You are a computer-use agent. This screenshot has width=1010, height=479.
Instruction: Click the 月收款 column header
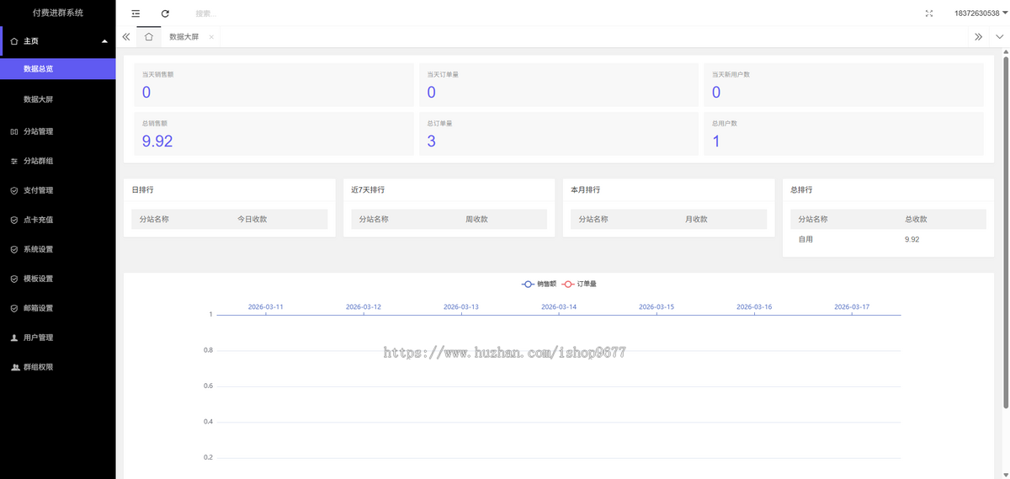[696, 219]
